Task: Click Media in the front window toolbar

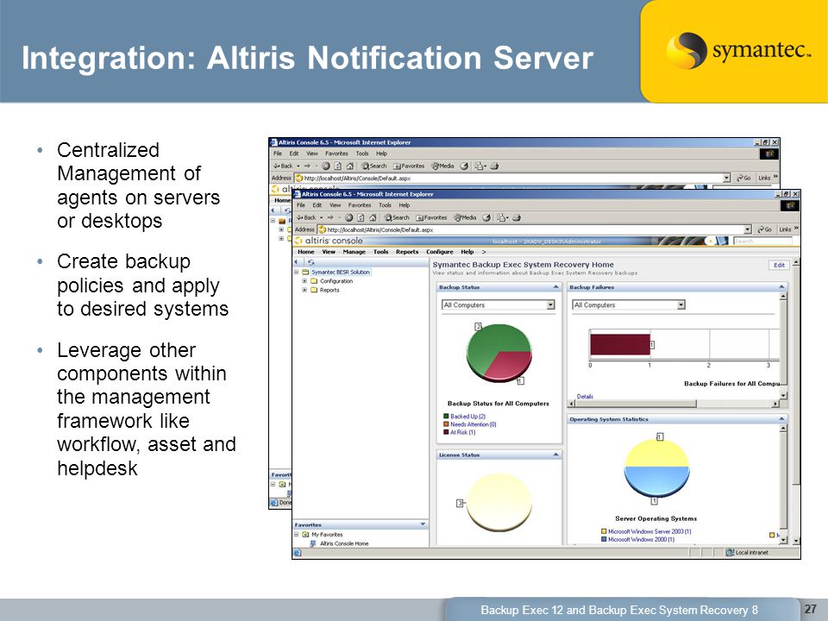Action: pyautogui.click(x=465, y=217)
